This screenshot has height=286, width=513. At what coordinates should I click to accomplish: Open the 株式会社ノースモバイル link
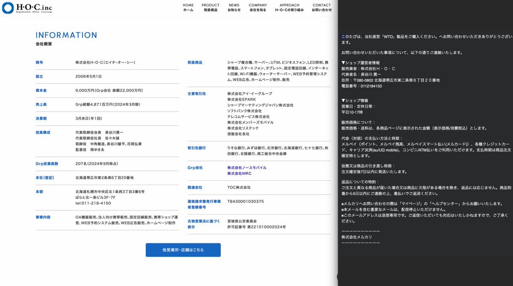pyautogui.click(x=247, y=168)
